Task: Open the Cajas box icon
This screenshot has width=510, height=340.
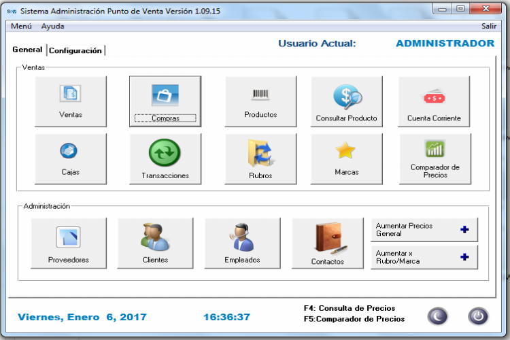Action: click(x=70, y=151)
